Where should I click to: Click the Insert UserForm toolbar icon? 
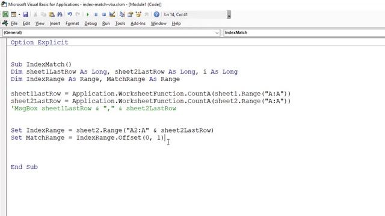click(13, 14)
